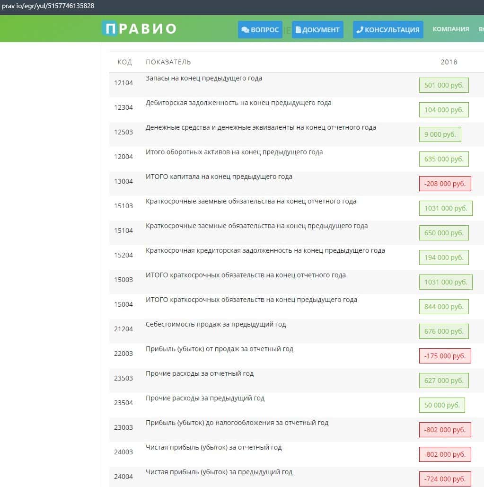Open the ДОКУМЕНТ button

point(317,29)
